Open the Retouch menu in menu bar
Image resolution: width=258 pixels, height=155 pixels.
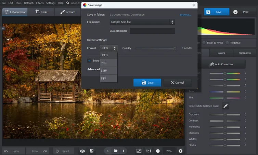(29, 3)
